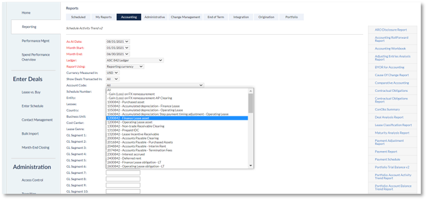427x200 pixels.
Task: Select 2016842 Accounts Payable - Purchased Assets
Action: [x=177, y=142]
